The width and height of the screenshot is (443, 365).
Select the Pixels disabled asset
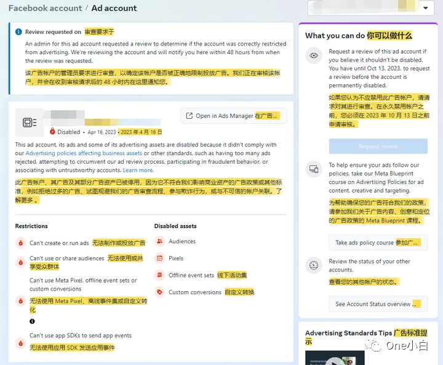pyautogui.click(x=176, y=258)
